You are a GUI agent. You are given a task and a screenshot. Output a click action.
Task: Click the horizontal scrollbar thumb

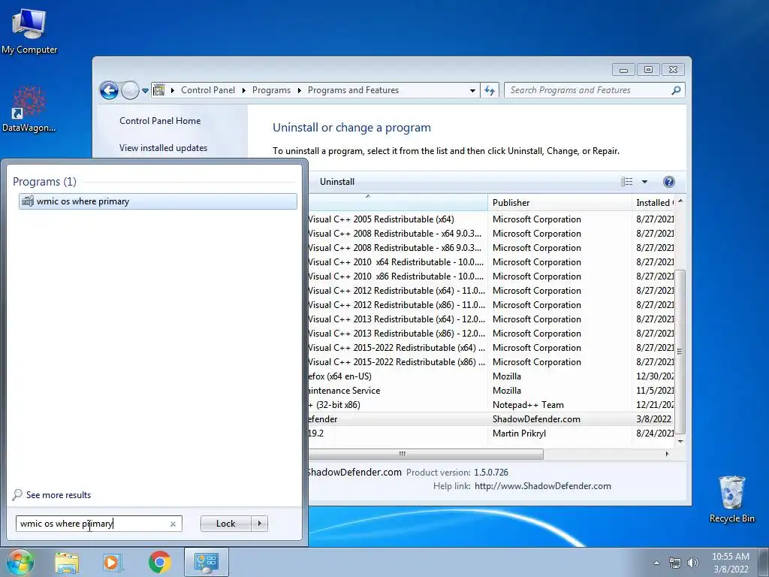[x=425, y=455]
